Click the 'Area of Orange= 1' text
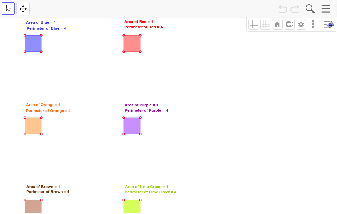Image resolution: width=337 pixels, height=214 pixels. tap(43, 105)
